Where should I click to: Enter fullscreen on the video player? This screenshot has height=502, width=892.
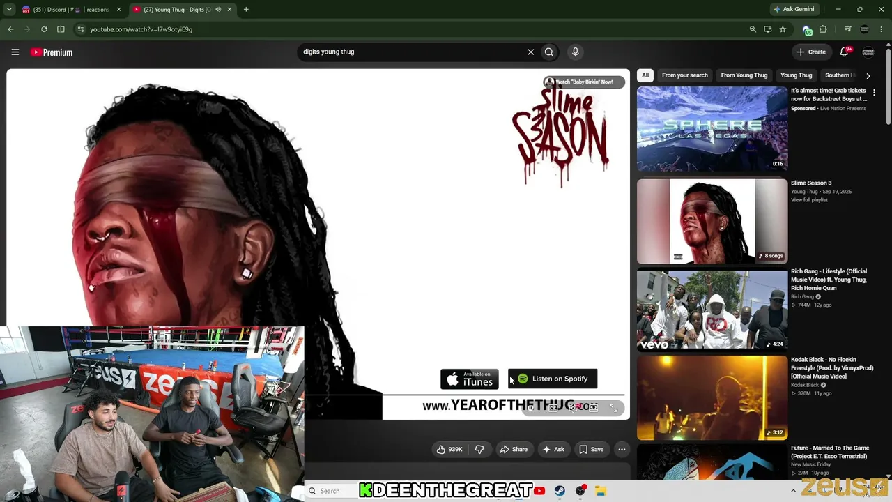pyautogui.click(x=614, y=408)
